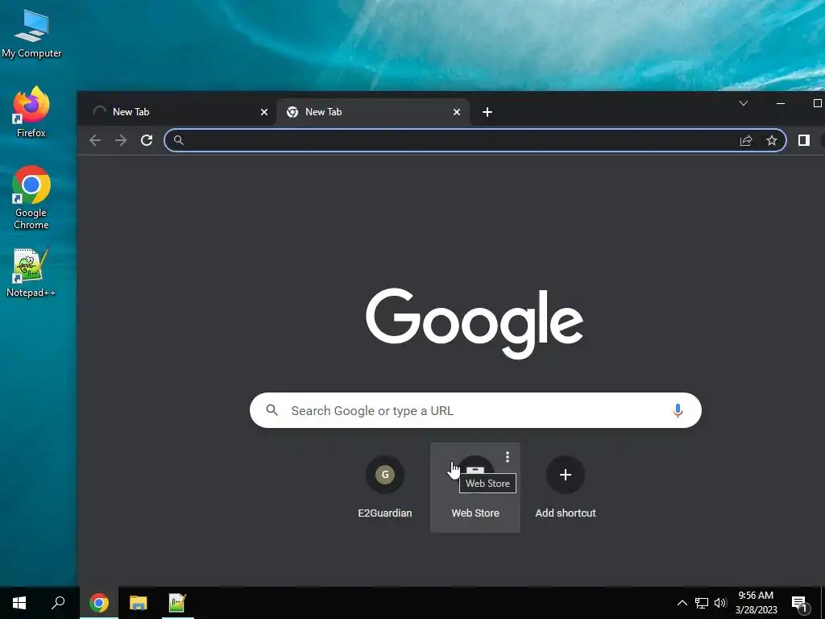Open a new tab with plus button
This screenshot has height=619, width=825.
click(487, 112)
